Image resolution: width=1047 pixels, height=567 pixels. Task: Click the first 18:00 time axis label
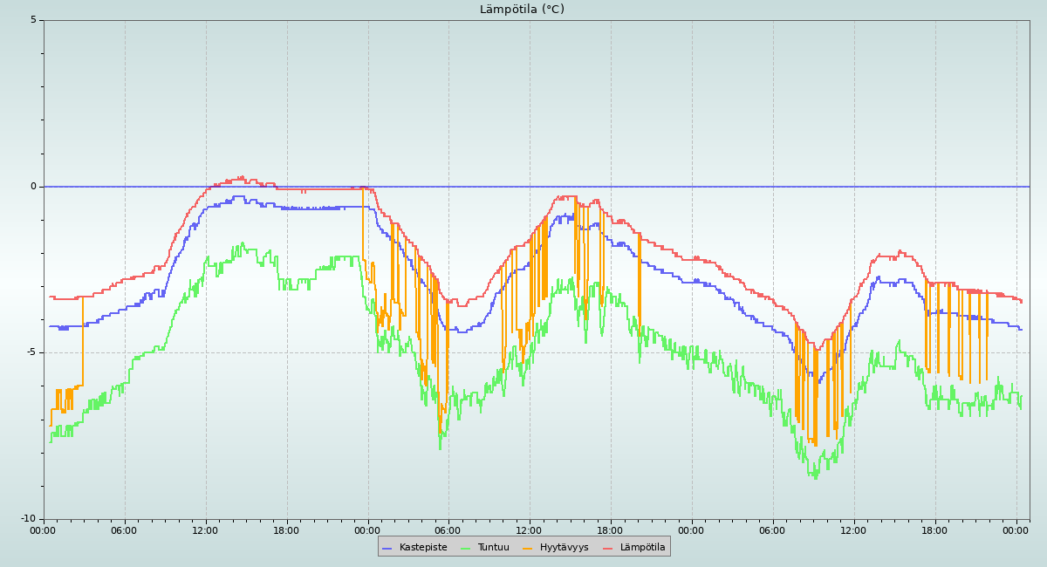pos(286,529)
